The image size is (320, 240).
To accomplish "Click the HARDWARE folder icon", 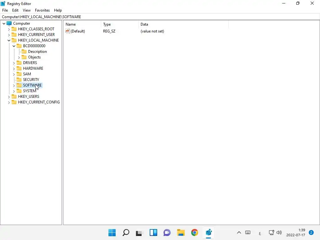I will tap(19, 68).
